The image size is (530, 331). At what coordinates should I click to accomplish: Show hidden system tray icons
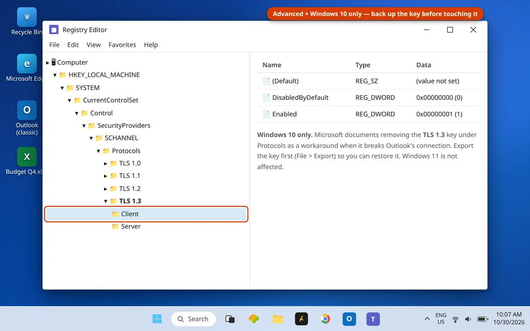point(427,319)
